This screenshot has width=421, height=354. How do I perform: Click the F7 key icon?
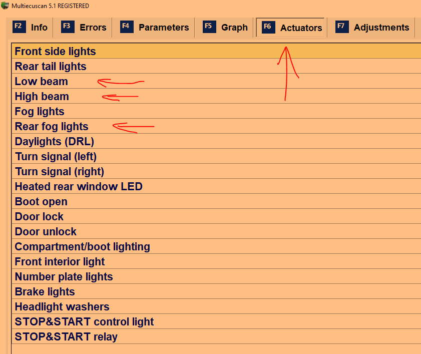(342, 27)
